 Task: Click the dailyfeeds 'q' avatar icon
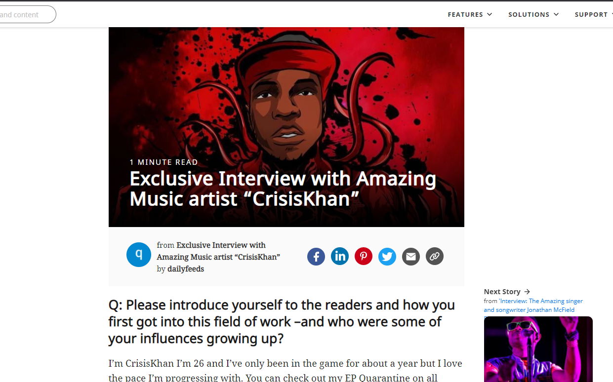[x=139, y=255]
